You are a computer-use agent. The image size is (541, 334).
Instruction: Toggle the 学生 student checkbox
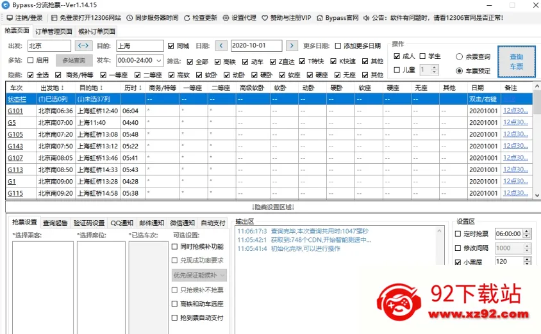coord(422,56)
